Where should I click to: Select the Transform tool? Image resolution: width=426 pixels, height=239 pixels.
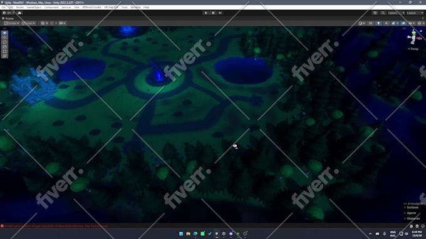(x=4, y=56)
